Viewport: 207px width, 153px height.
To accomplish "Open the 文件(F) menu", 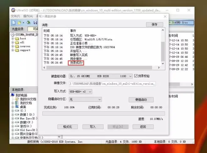I will point(15,16).
